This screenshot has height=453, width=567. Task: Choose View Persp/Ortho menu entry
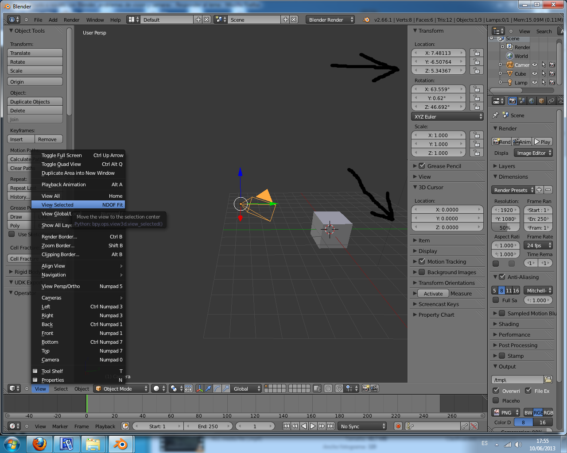click(78, 286)
